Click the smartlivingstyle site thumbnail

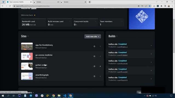click(x=27, y=76)
